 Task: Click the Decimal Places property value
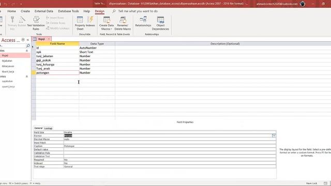click(170, 139)
